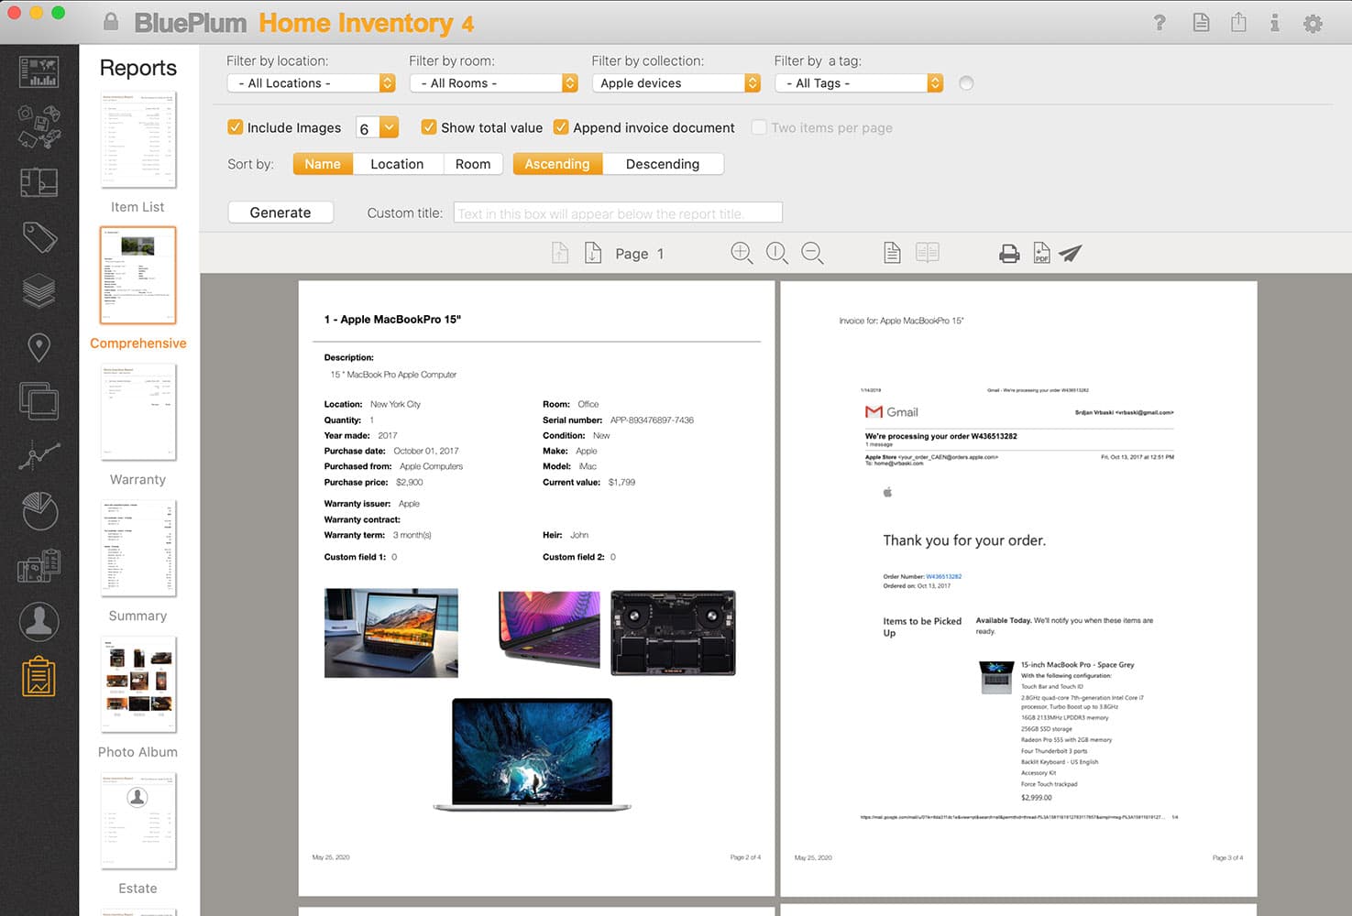
Task: Go to previous page arrow icon
Action: 560,253
